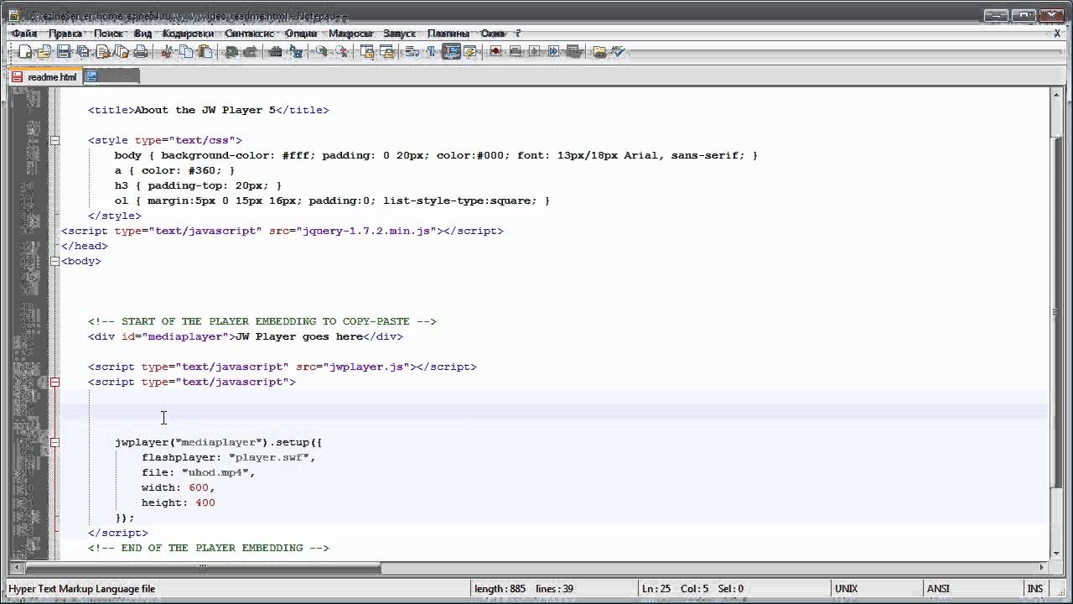The width and height of the screenshot is (1073, 604).
Task: Run macro multiple times icon
Action: pos(554,52)
